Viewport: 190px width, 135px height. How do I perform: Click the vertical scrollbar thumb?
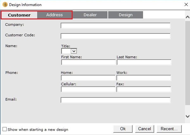187,63
